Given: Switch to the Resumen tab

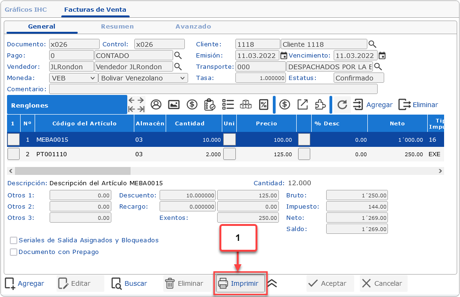Looking at the screenshot, I should point(117,27).
